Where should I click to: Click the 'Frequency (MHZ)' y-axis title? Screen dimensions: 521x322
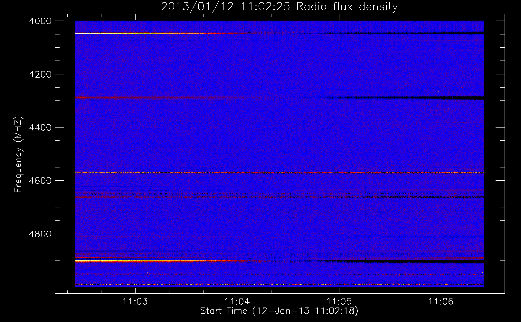coord(19,155)
